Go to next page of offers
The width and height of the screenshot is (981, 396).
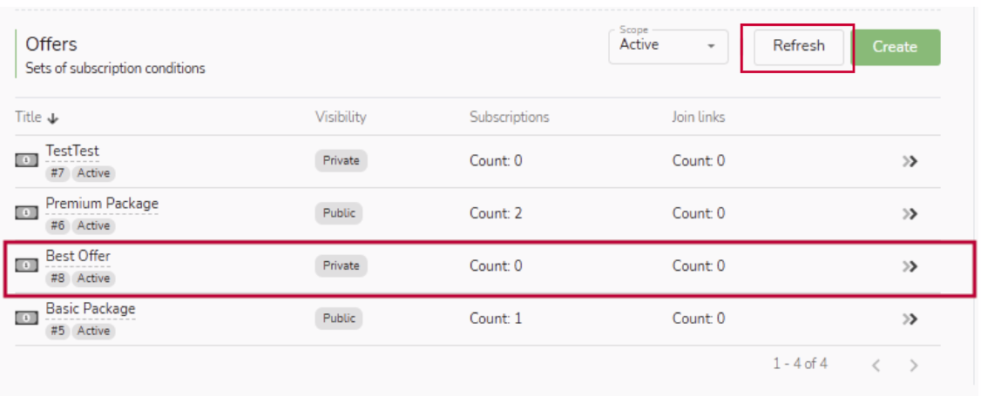[x=914, y=366]
